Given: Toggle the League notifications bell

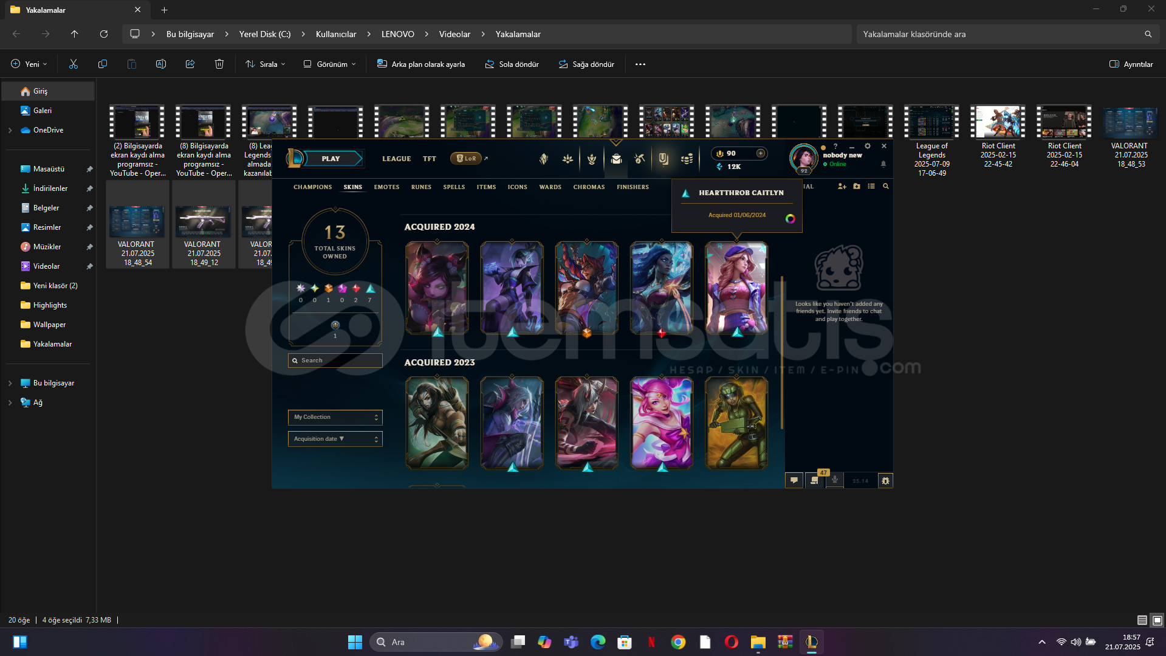Looking at the screenshot, I should point(883,164).
